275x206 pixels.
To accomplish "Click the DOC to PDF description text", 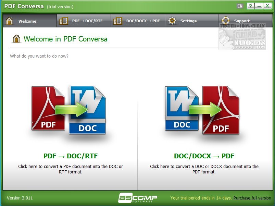I will pos(204,169).
